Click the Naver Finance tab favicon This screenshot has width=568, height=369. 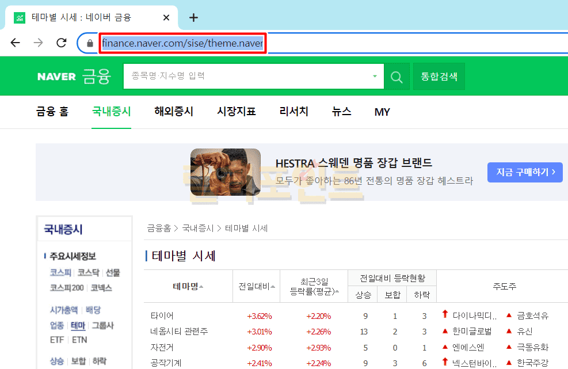tap(20, 17)
